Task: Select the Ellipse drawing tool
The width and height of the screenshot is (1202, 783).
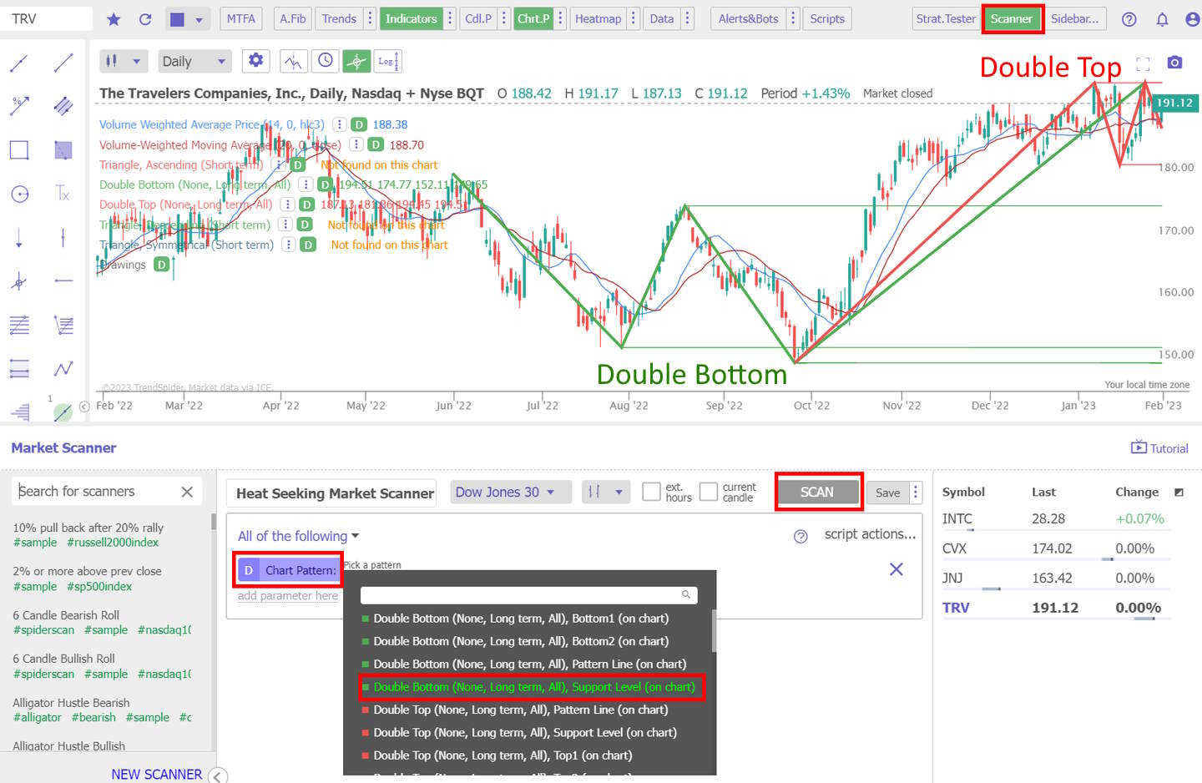Action: point(18,194)
